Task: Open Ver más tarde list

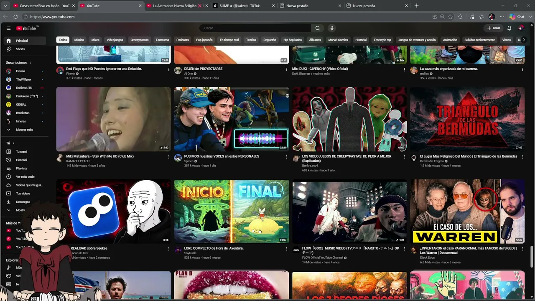Action: point(25,176)
